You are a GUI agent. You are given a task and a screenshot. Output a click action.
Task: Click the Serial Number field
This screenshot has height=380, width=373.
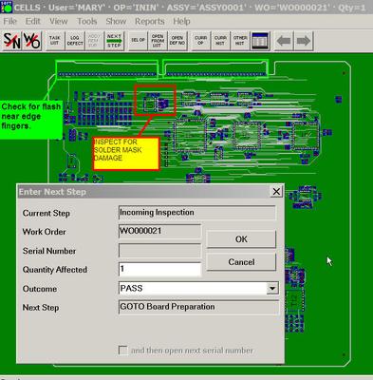click(159, 251)
